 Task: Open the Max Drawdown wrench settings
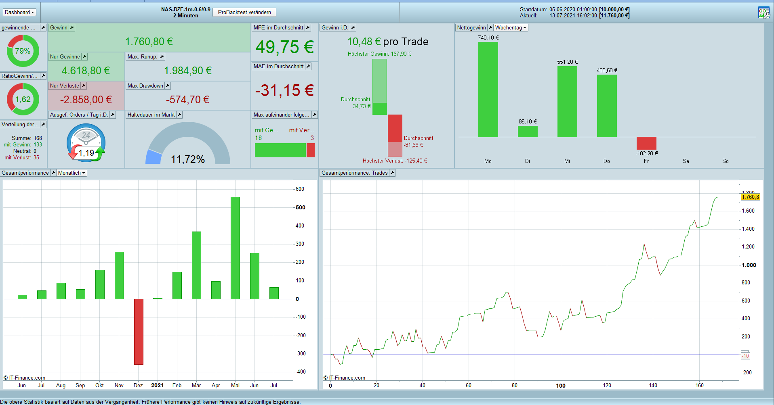pyautogui.click(x=168, y=86)
